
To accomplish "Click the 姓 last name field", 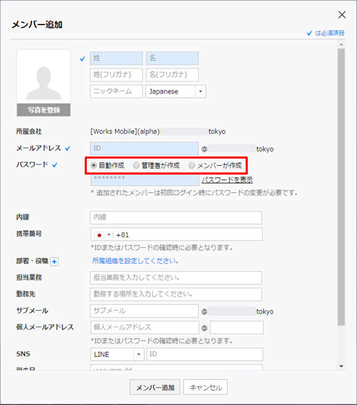I will click(x=116, y=59).
